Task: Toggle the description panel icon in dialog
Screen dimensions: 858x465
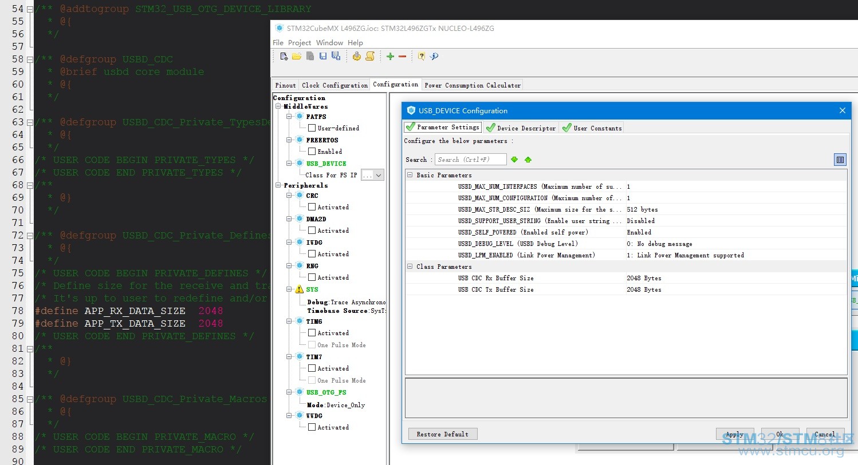Action: 840,160
